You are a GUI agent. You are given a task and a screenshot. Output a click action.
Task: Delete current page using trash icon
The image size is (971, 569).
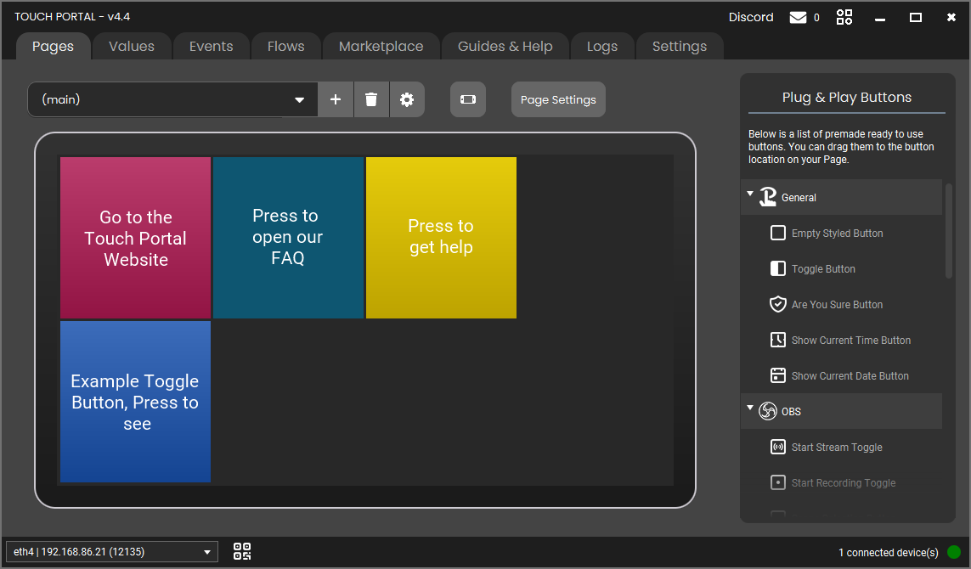(371, 99)
